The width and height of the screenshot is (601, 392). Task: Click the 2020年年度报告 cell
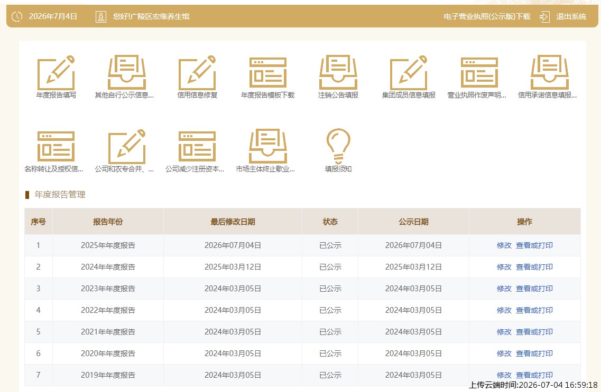tap(108, 353)
